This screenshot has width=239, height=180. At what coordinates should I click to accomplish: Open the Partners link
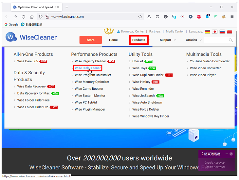point(155,31)
